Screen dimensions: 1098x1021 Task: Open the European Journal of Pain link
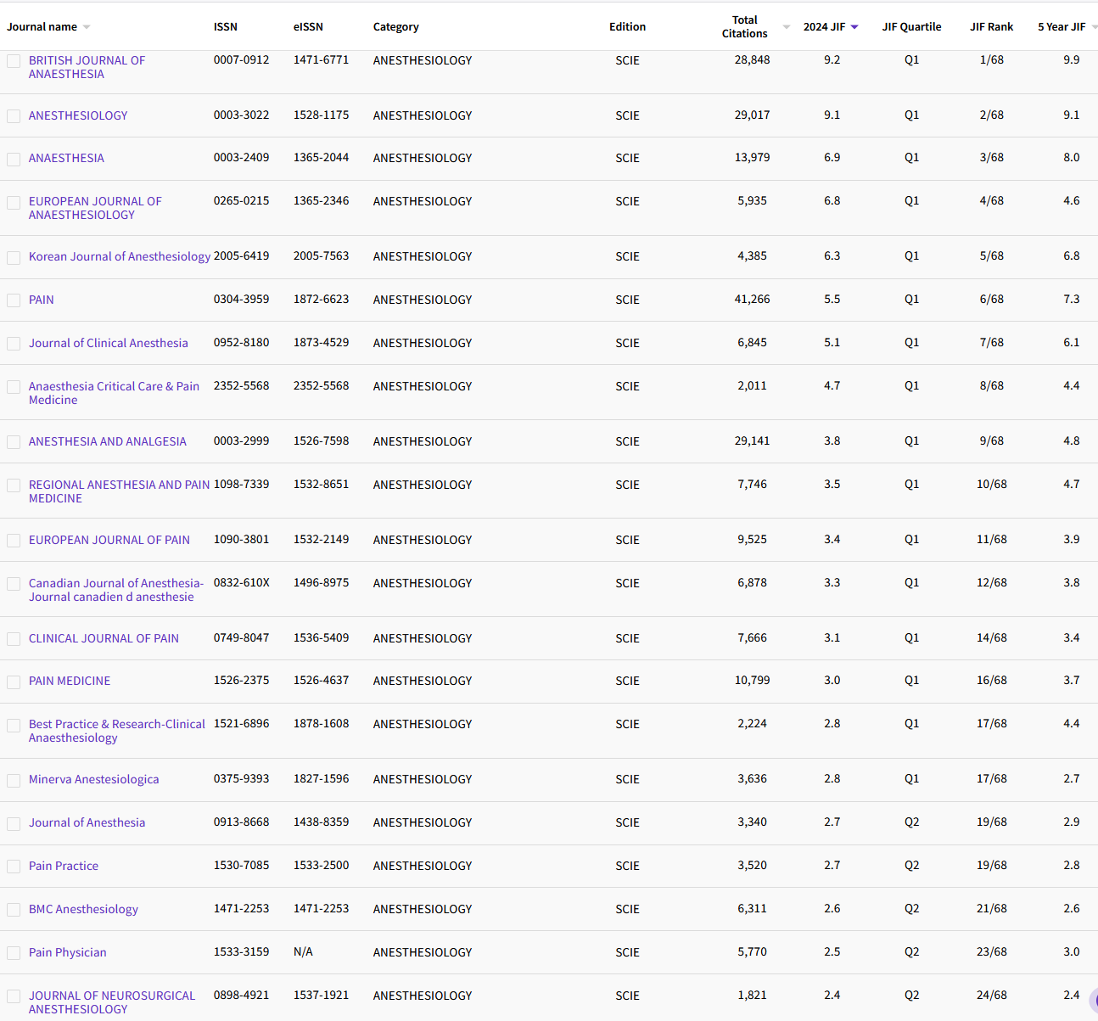point(109,540)
